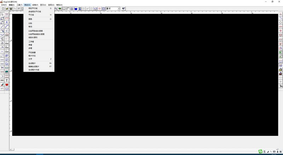
Task: Select 文字 menu item
Action: coord(30,59)
